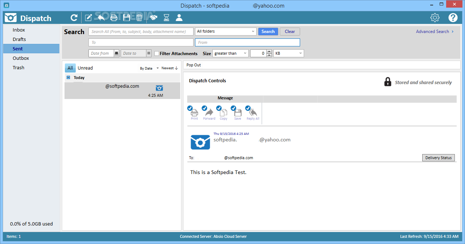The height and width of the screenshot is (244, 465).
Task: Click the Clear button
Action: click(290, 32)
